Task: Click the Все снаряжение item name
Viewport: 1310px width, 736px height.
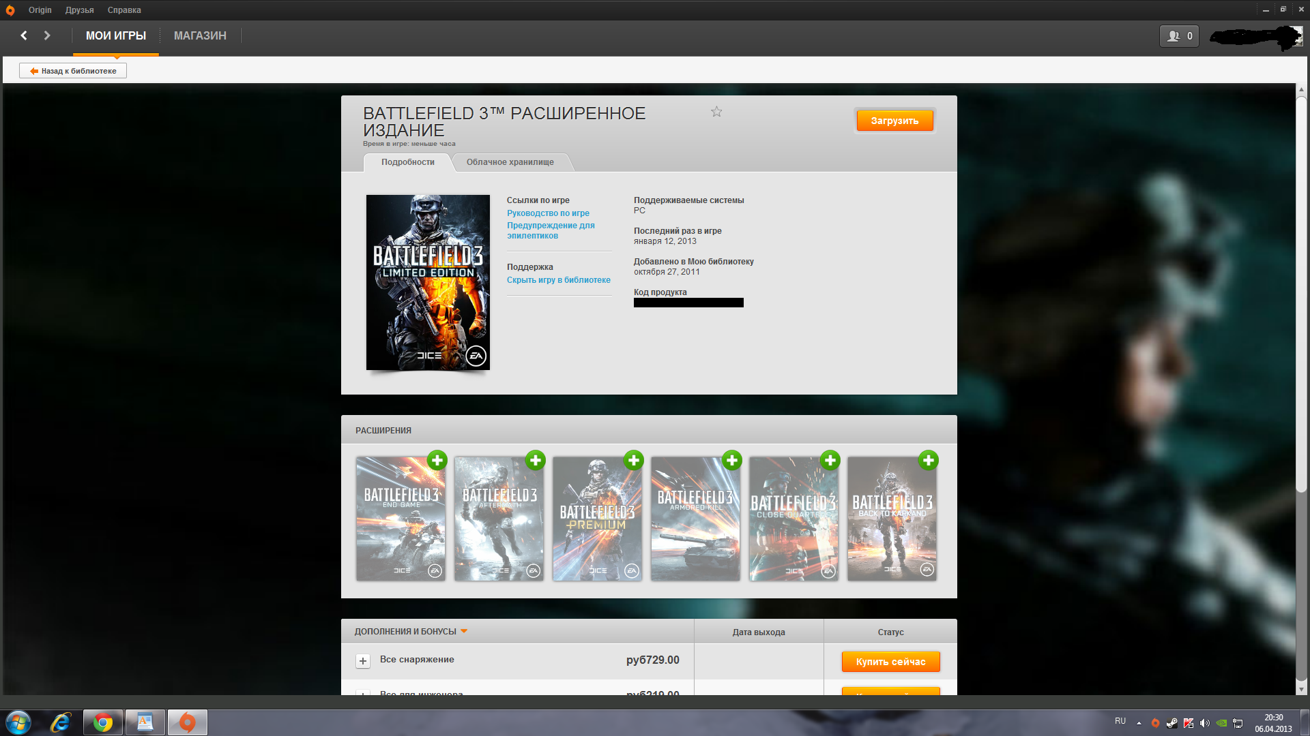Action: tap(417, 659)
